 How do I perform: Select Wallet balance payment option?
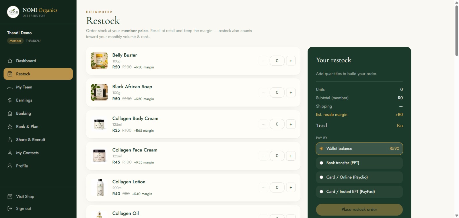click(x=359, y=149)
